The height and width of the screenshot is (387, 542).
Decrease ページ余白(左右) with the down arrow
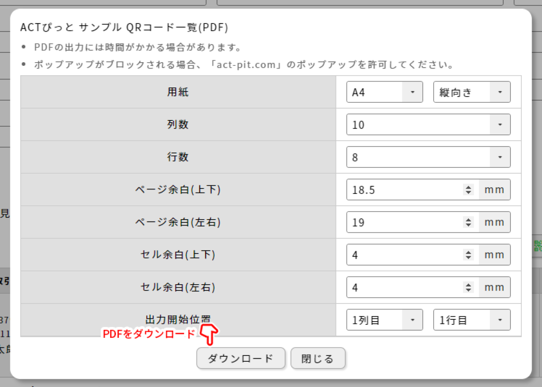(468, 225)
